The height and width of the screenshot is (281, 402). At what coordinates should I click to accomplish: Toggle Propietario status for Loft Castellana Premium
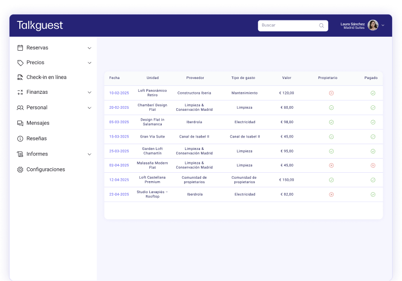click(x=331, y=180)
